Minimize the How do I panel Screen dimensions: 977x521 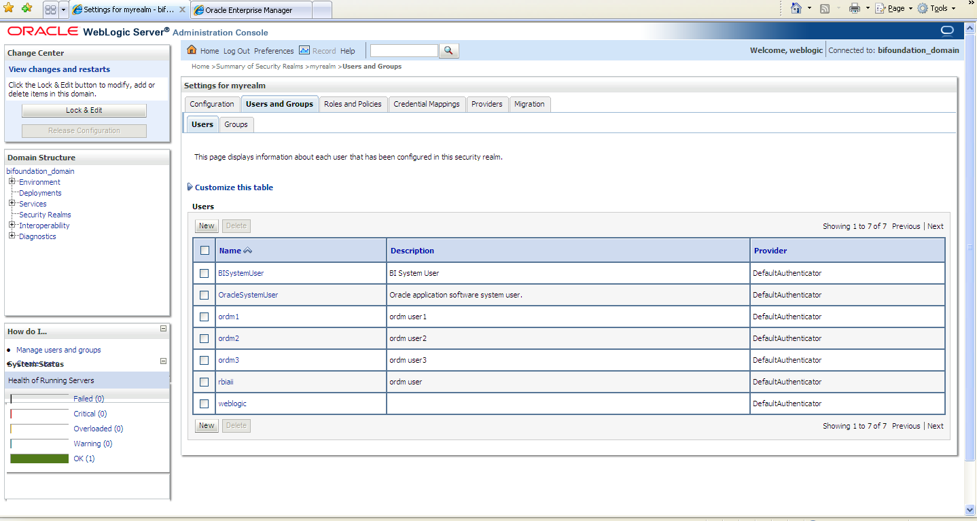[163, 329]
